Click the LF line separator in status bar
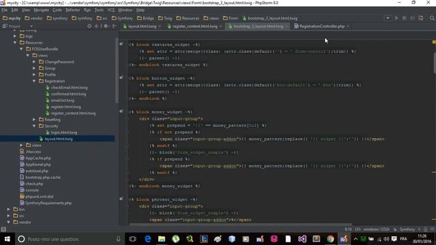Viewport: 436px width, 245px height. (x=358, y=229)
